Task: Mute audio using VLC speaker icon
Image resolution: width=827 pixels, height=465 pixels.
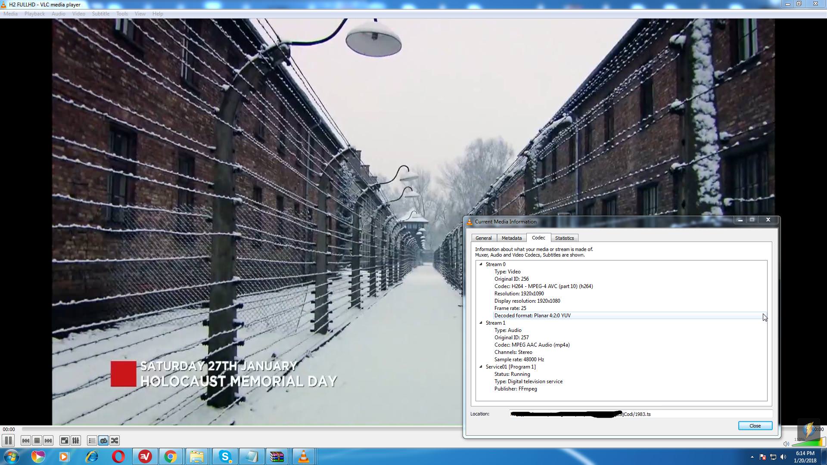Action: pos(786,443)
